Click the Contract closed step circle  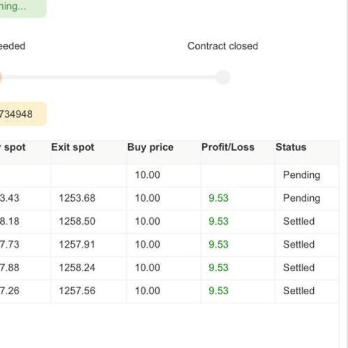pyautogui.click(x=223, y=77)
